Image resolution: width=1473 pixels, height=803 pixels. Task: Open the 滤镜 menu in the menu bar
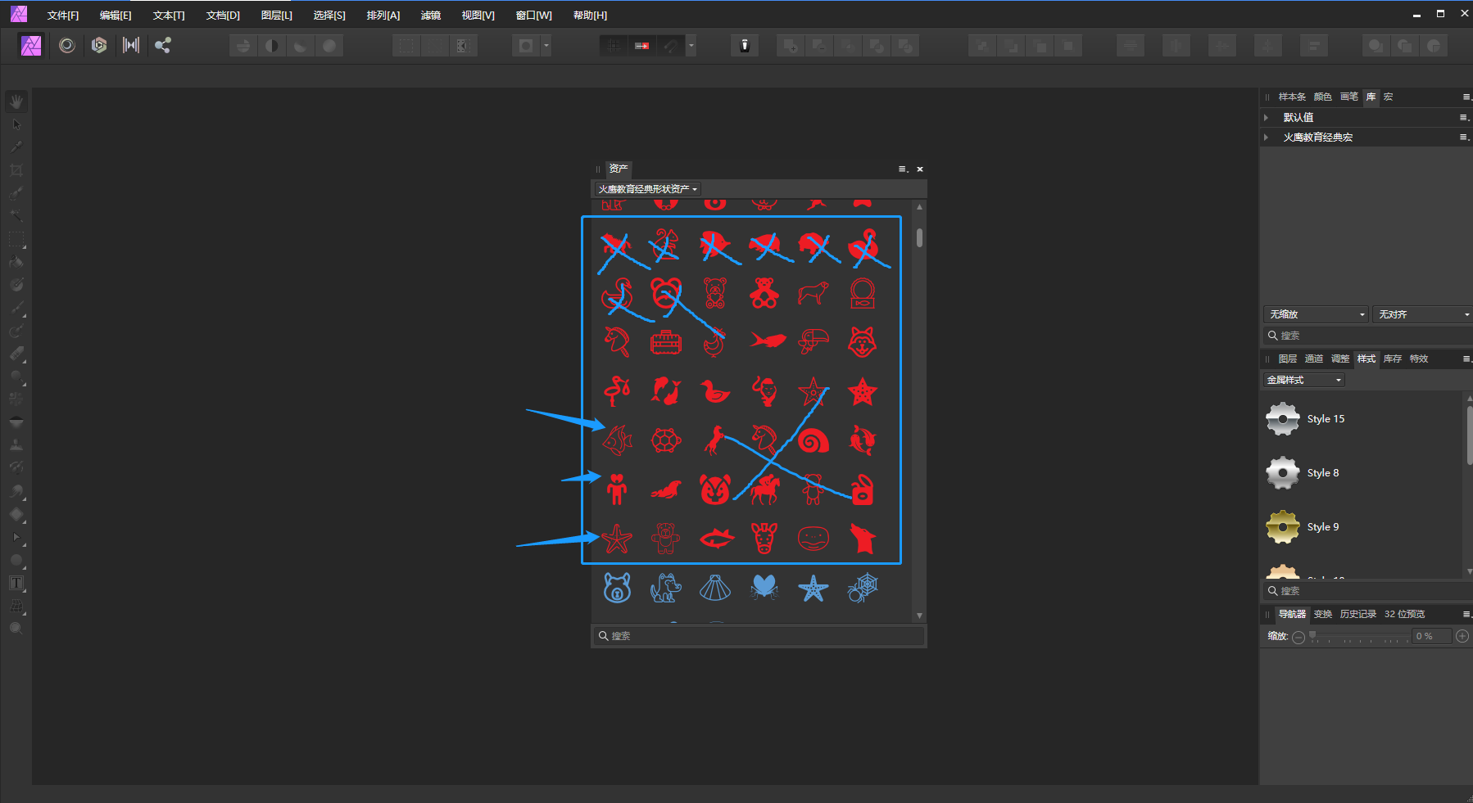[x=432, y=14]
